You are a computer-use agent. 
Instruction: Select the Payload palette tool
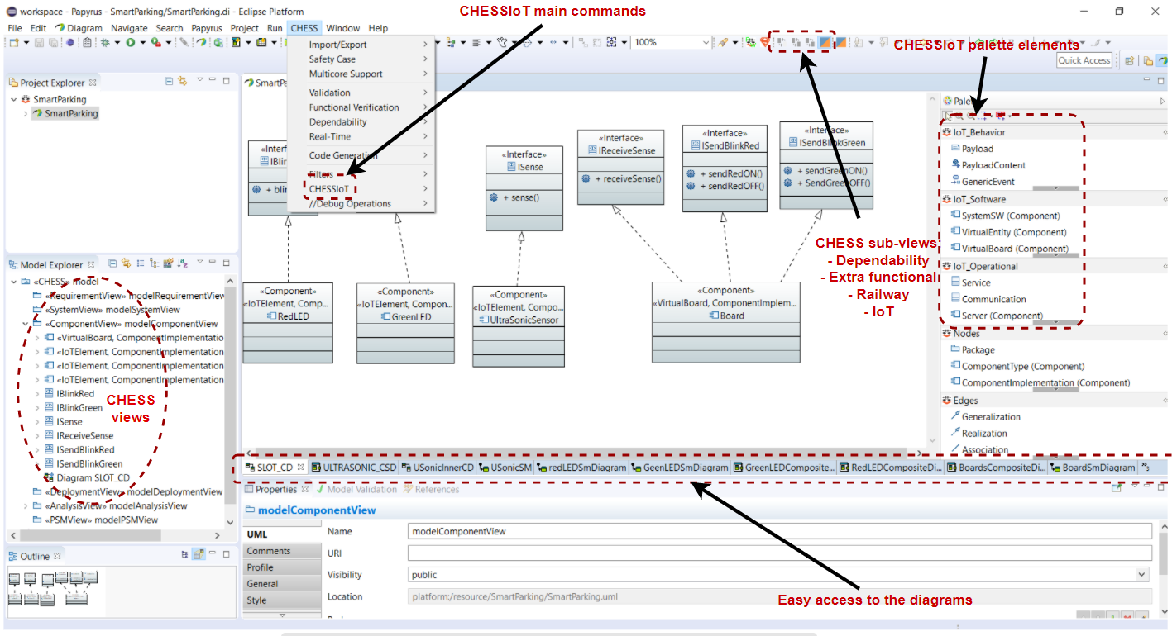pyautogui.click(x=972, y=149)
